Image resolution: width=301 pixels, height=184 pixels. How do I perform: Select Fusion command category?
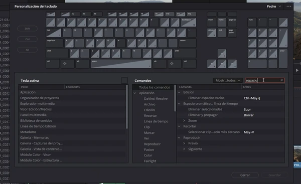pyautogui.click(x=149, y=149)
